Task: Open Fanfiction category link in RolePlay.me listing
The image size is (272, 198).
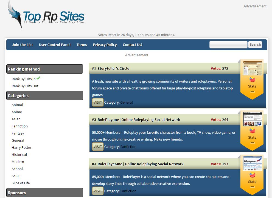Action: 128,147
